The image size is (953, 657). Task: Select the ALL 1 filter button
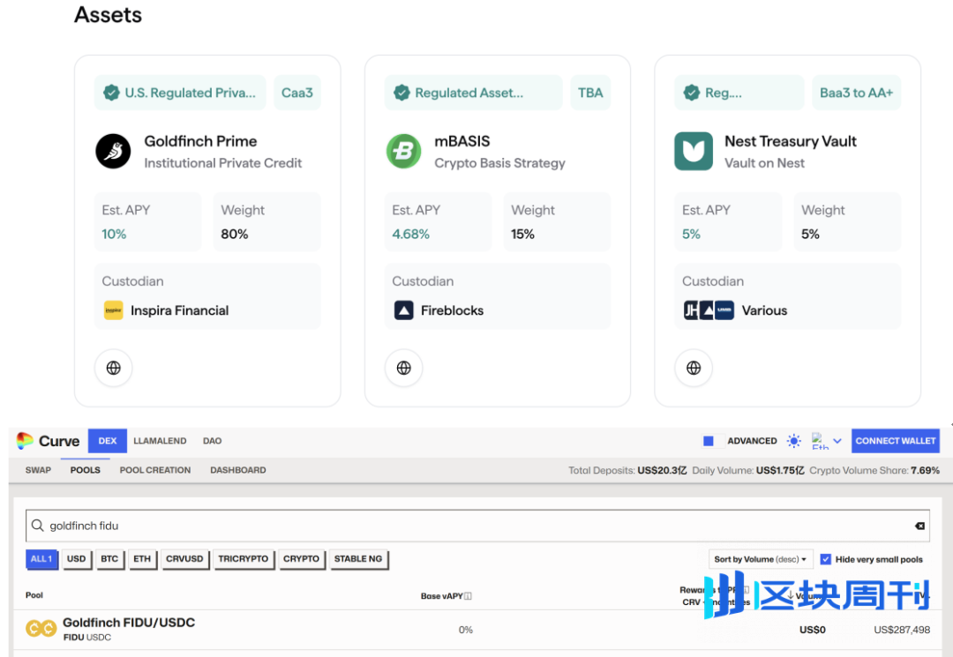[x=41, y=558]
